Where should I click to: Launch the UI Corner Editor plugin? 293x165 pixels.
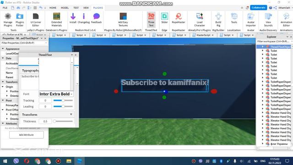36,20
